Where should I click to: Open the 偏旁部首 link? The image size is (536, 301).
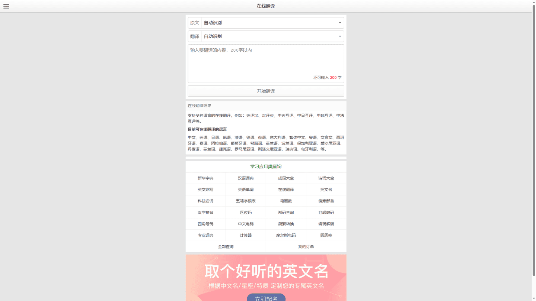point(326,201)
